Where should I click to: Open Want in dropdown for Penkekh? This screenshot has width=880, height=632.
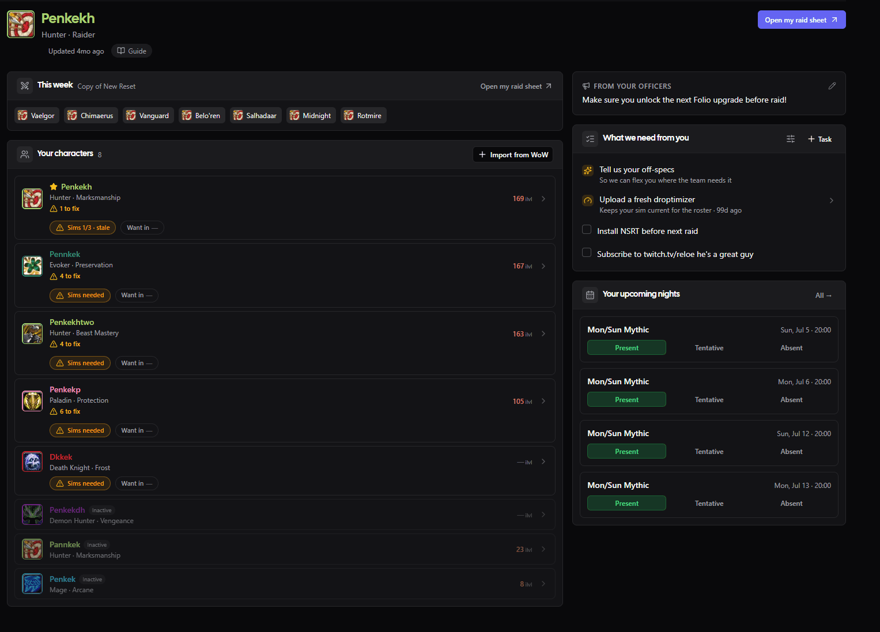pos(142,228)
